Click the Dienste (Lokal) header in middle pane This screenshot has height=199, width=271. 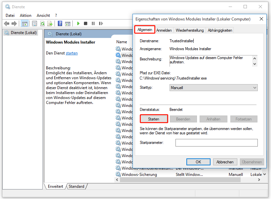tap(69, 34)
